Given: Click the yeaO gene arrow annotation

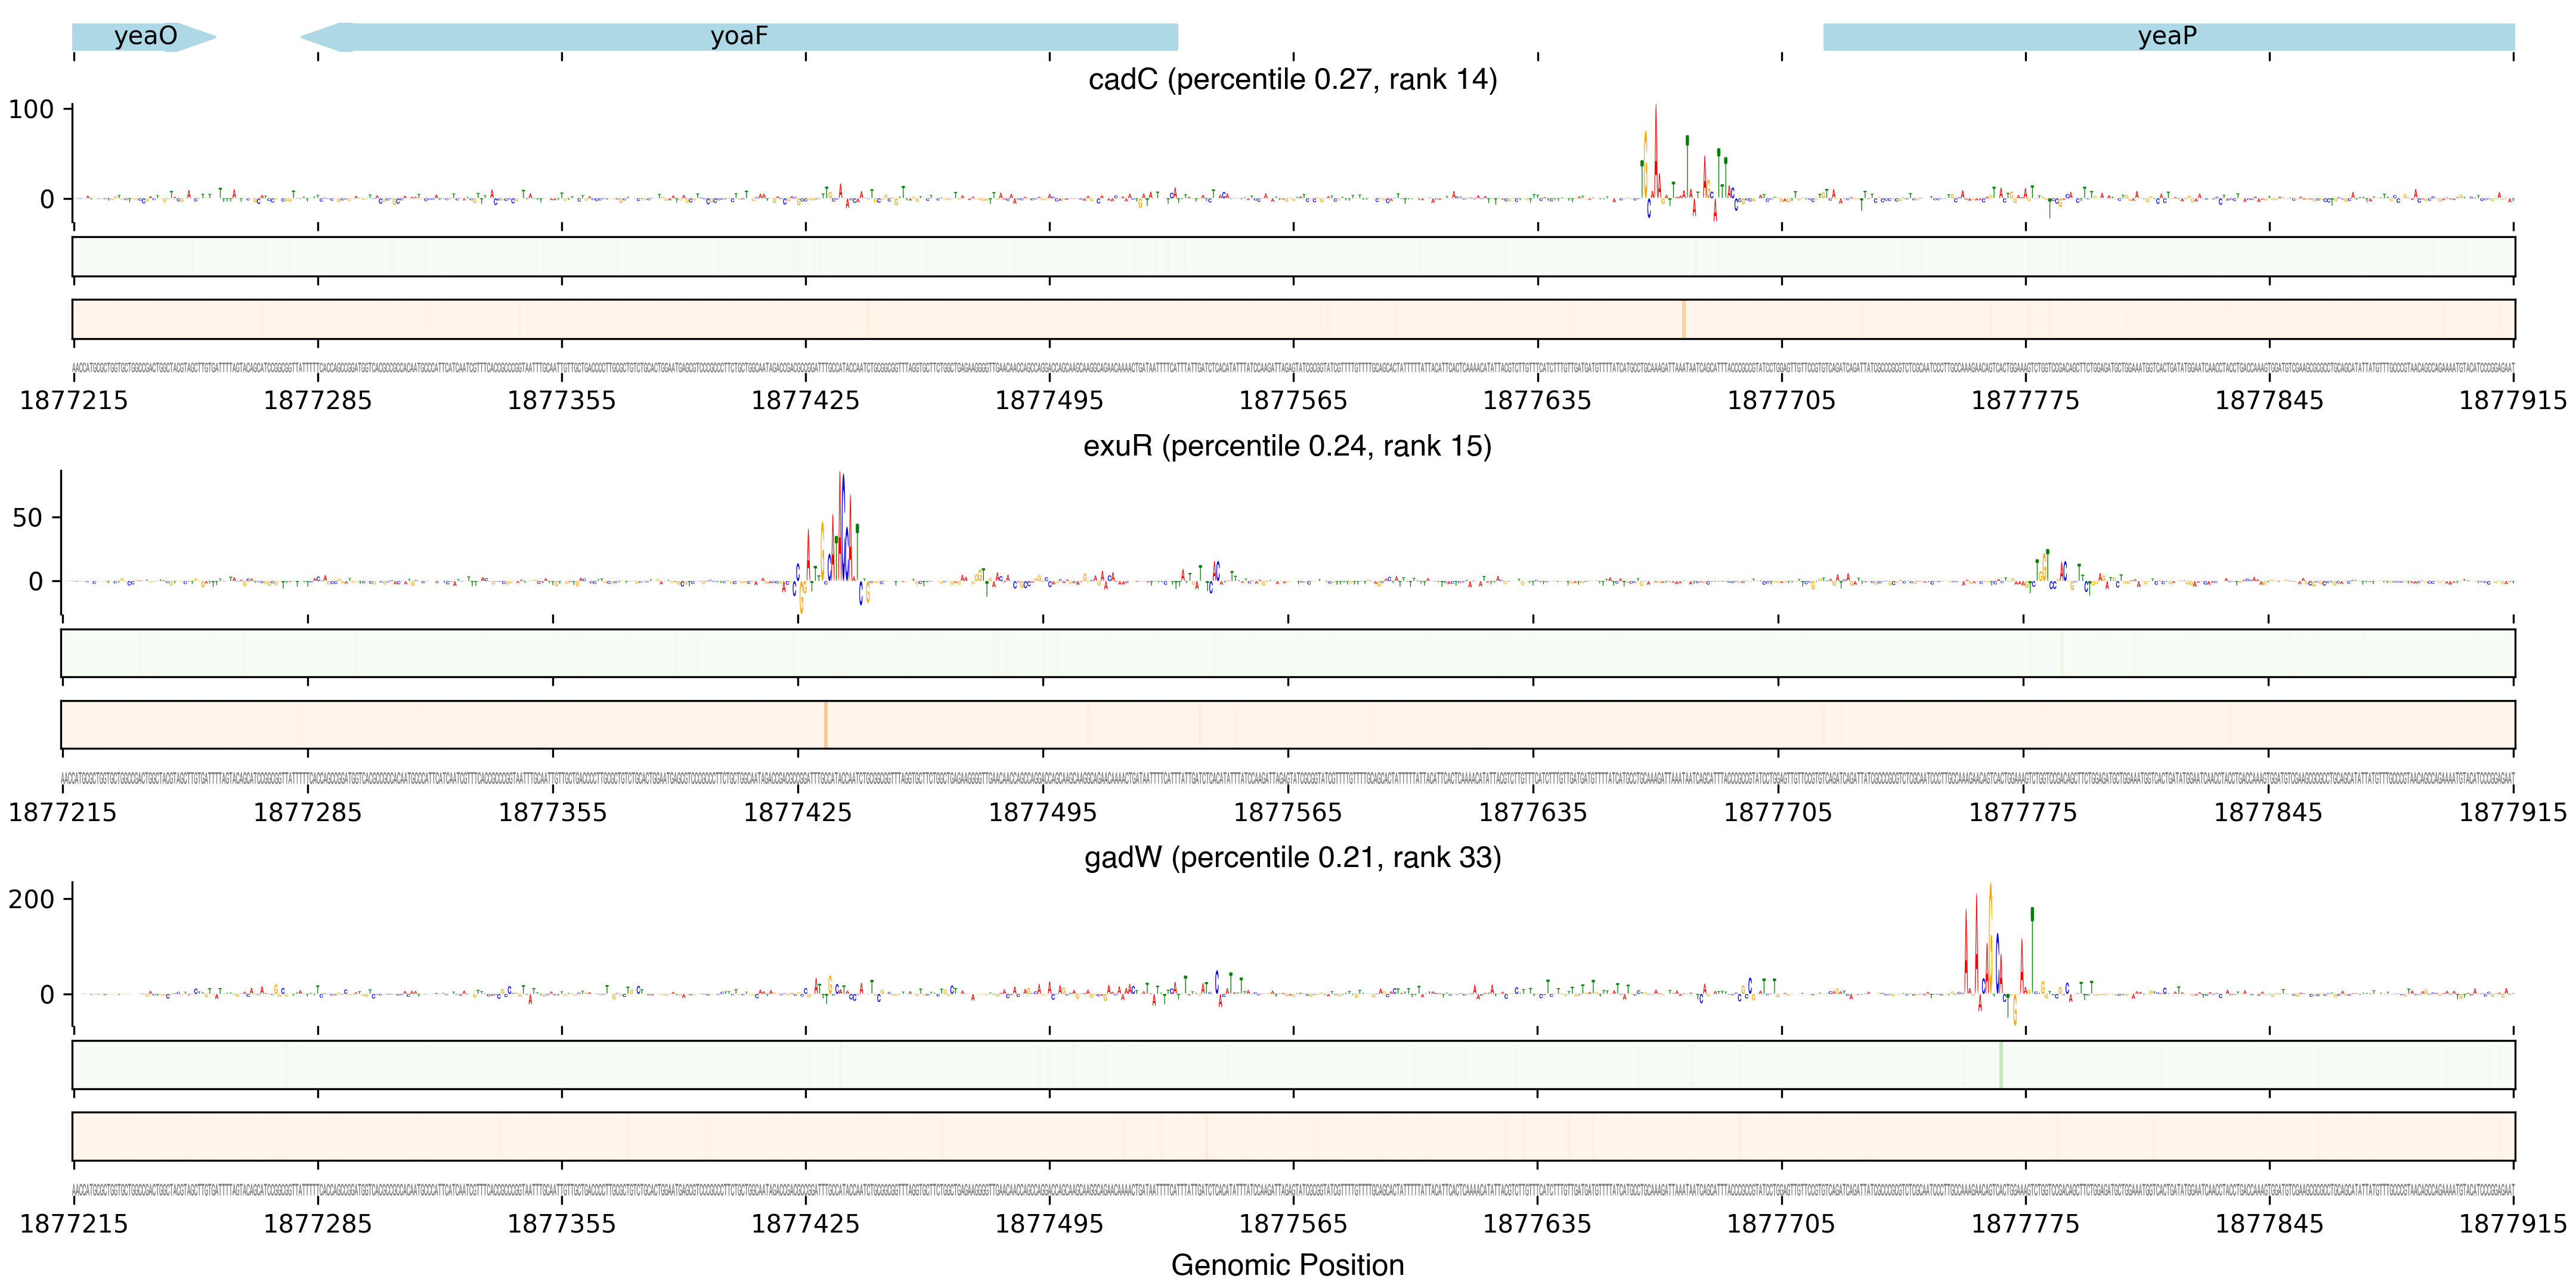Looking at the screenshot, I should [x=144, y=37].
